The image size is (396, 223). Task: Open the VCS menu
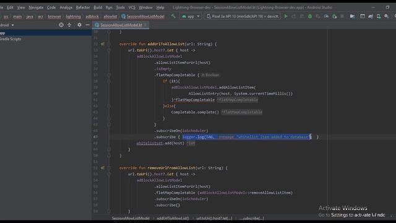[x=132, y=7]
